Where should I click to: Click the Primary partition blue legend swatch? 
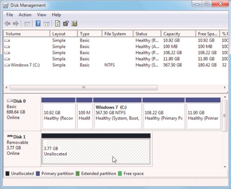(x=38, y=174)
